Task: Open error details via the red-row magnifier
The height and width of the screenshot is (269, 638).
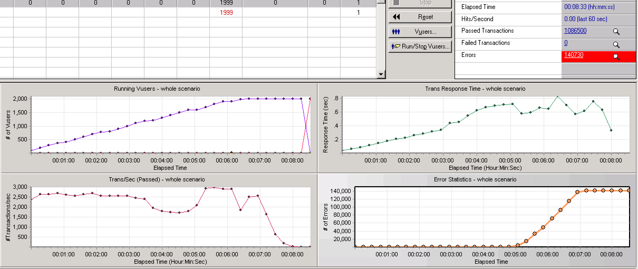Action: pyautogui.click(x=616, y=57)
